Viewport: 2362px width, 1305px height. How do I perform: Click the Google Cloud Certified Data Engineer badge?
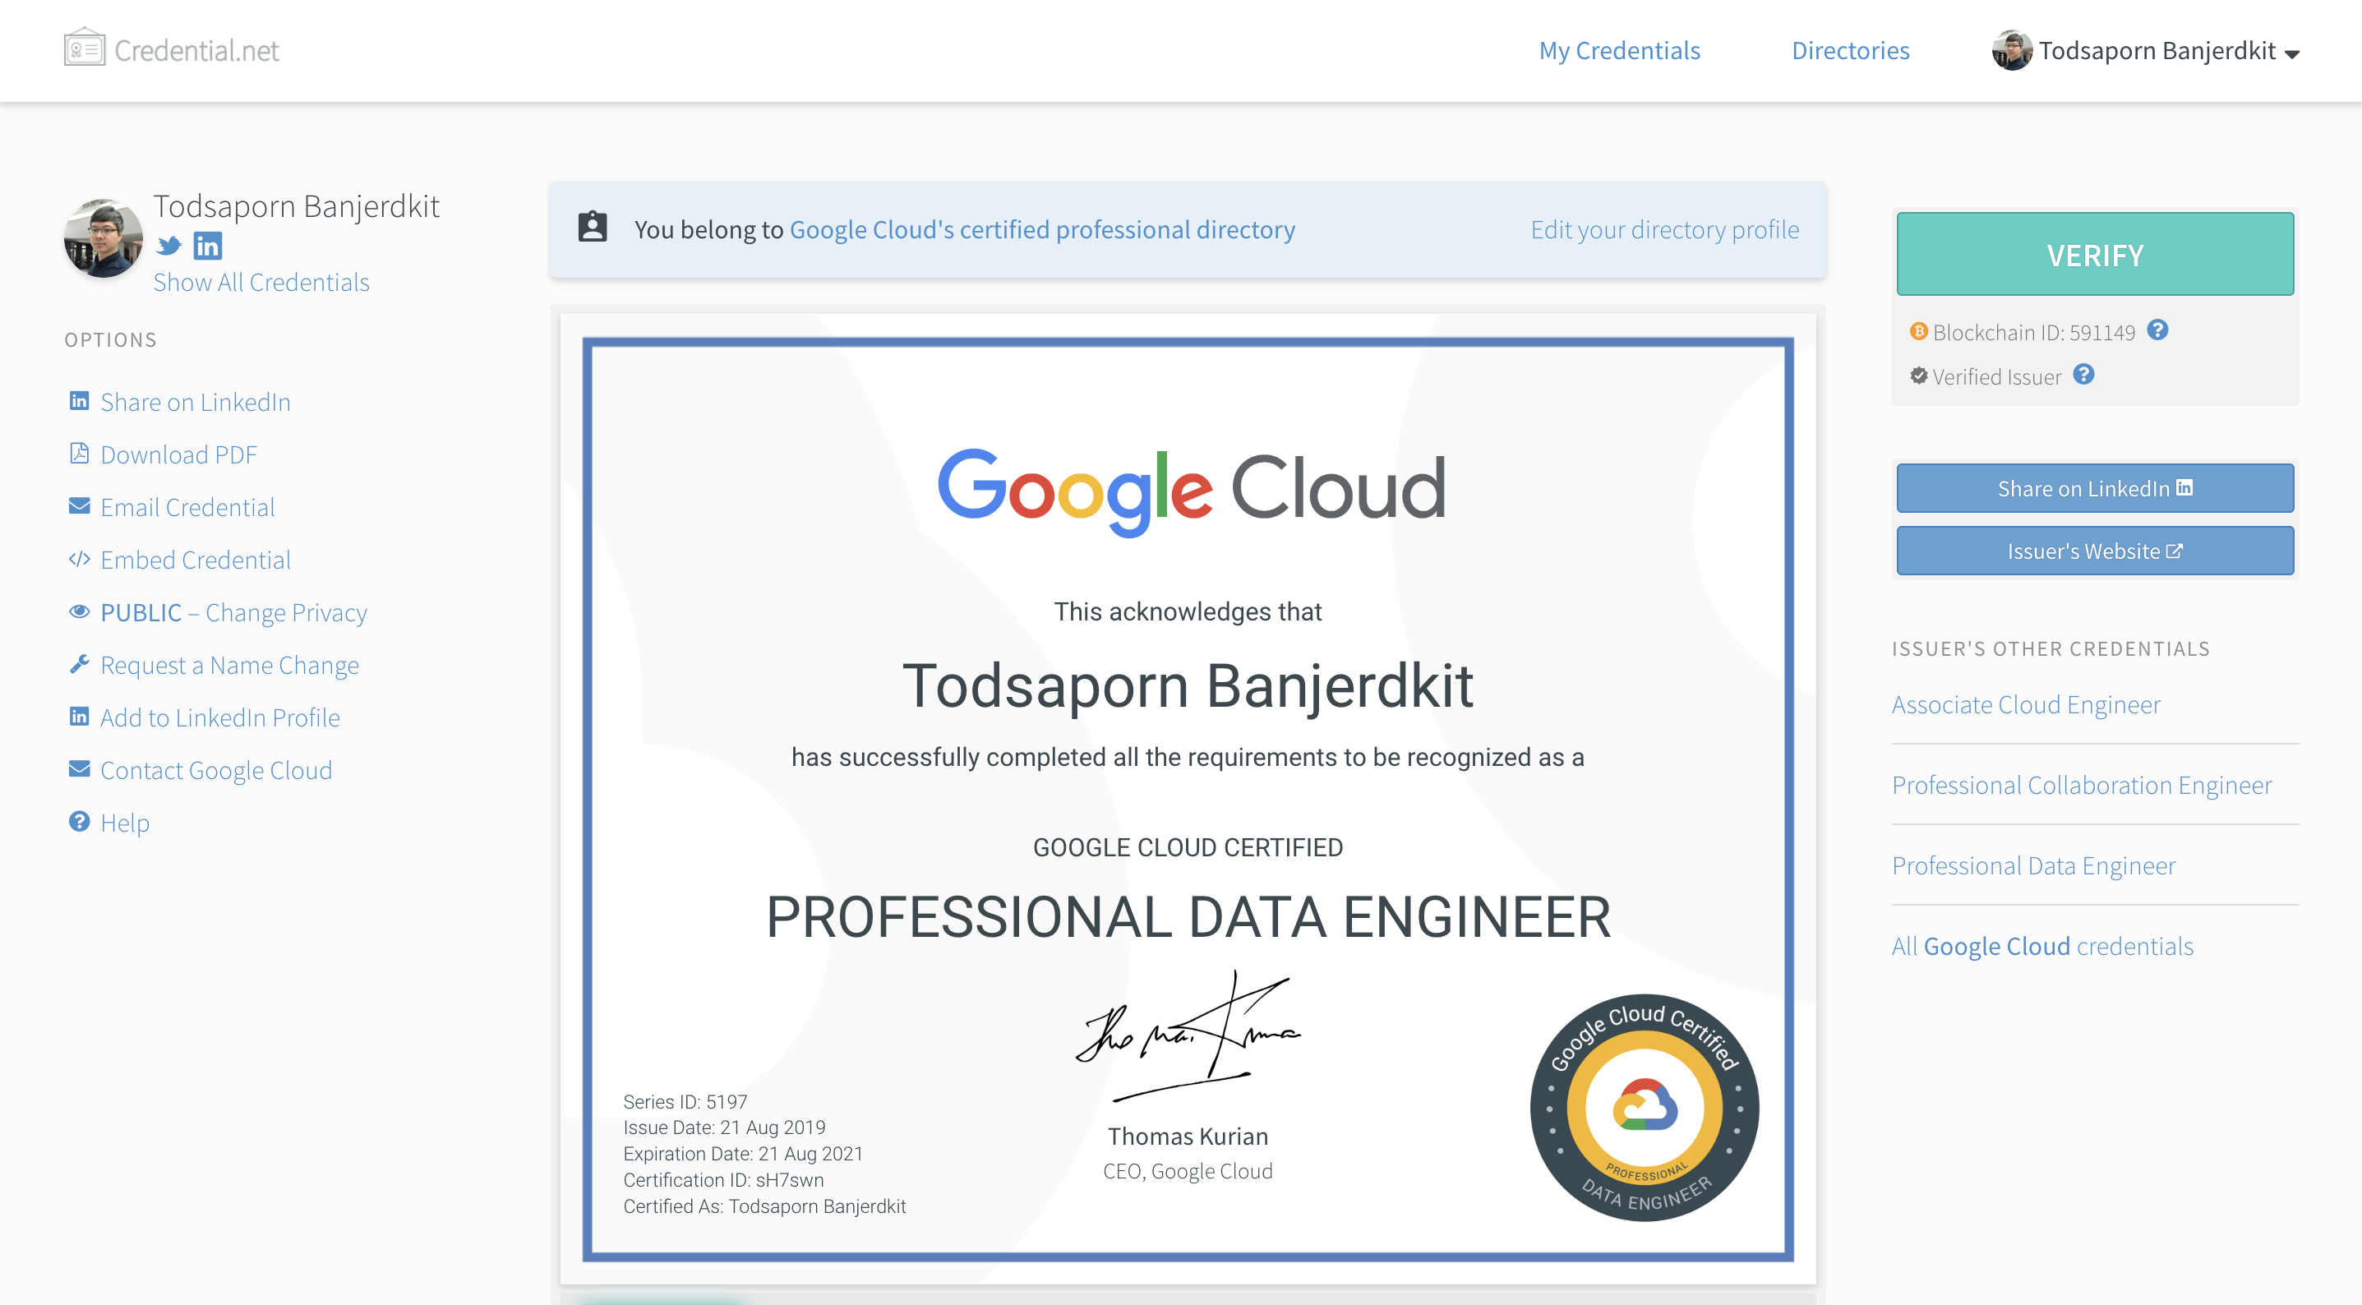tap(1644, 1107)
